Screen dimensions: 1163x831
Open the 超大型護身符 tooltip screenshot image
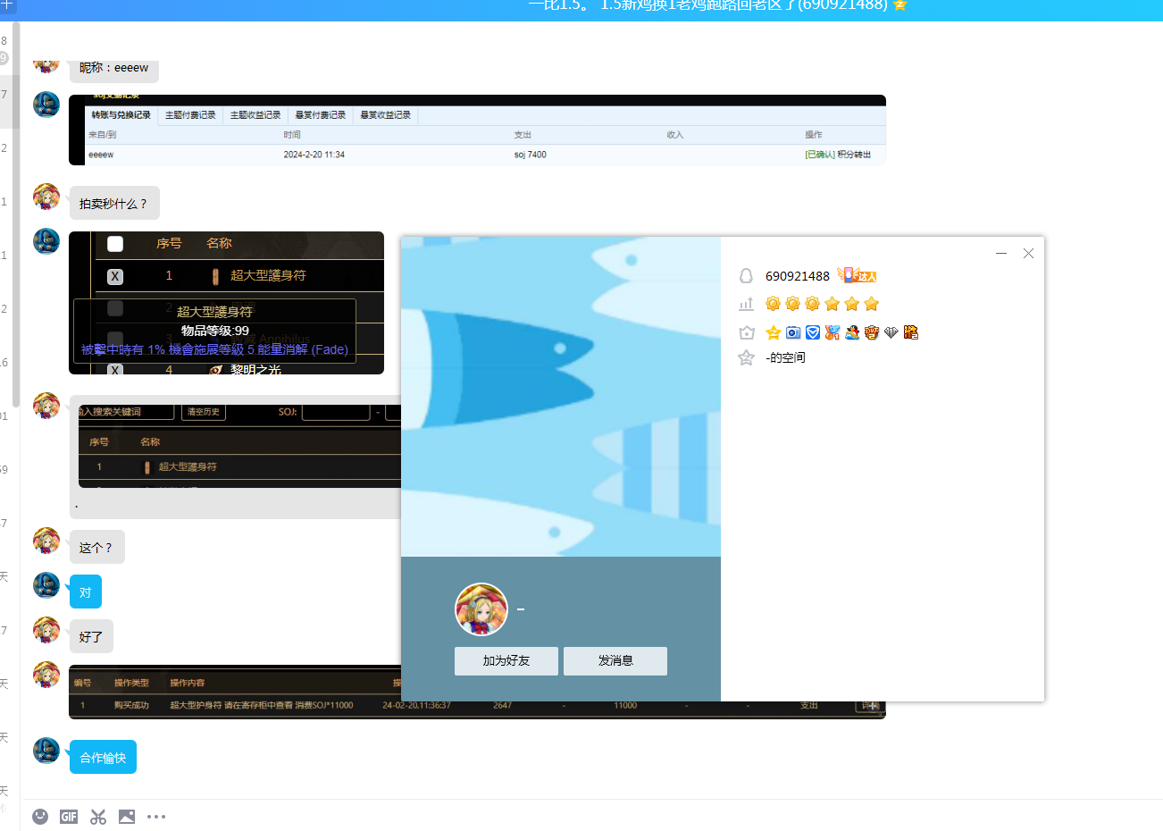click(226, 303)
